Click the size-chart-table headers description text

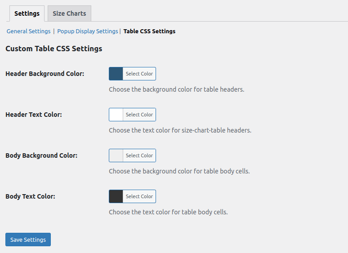[180, 130]
